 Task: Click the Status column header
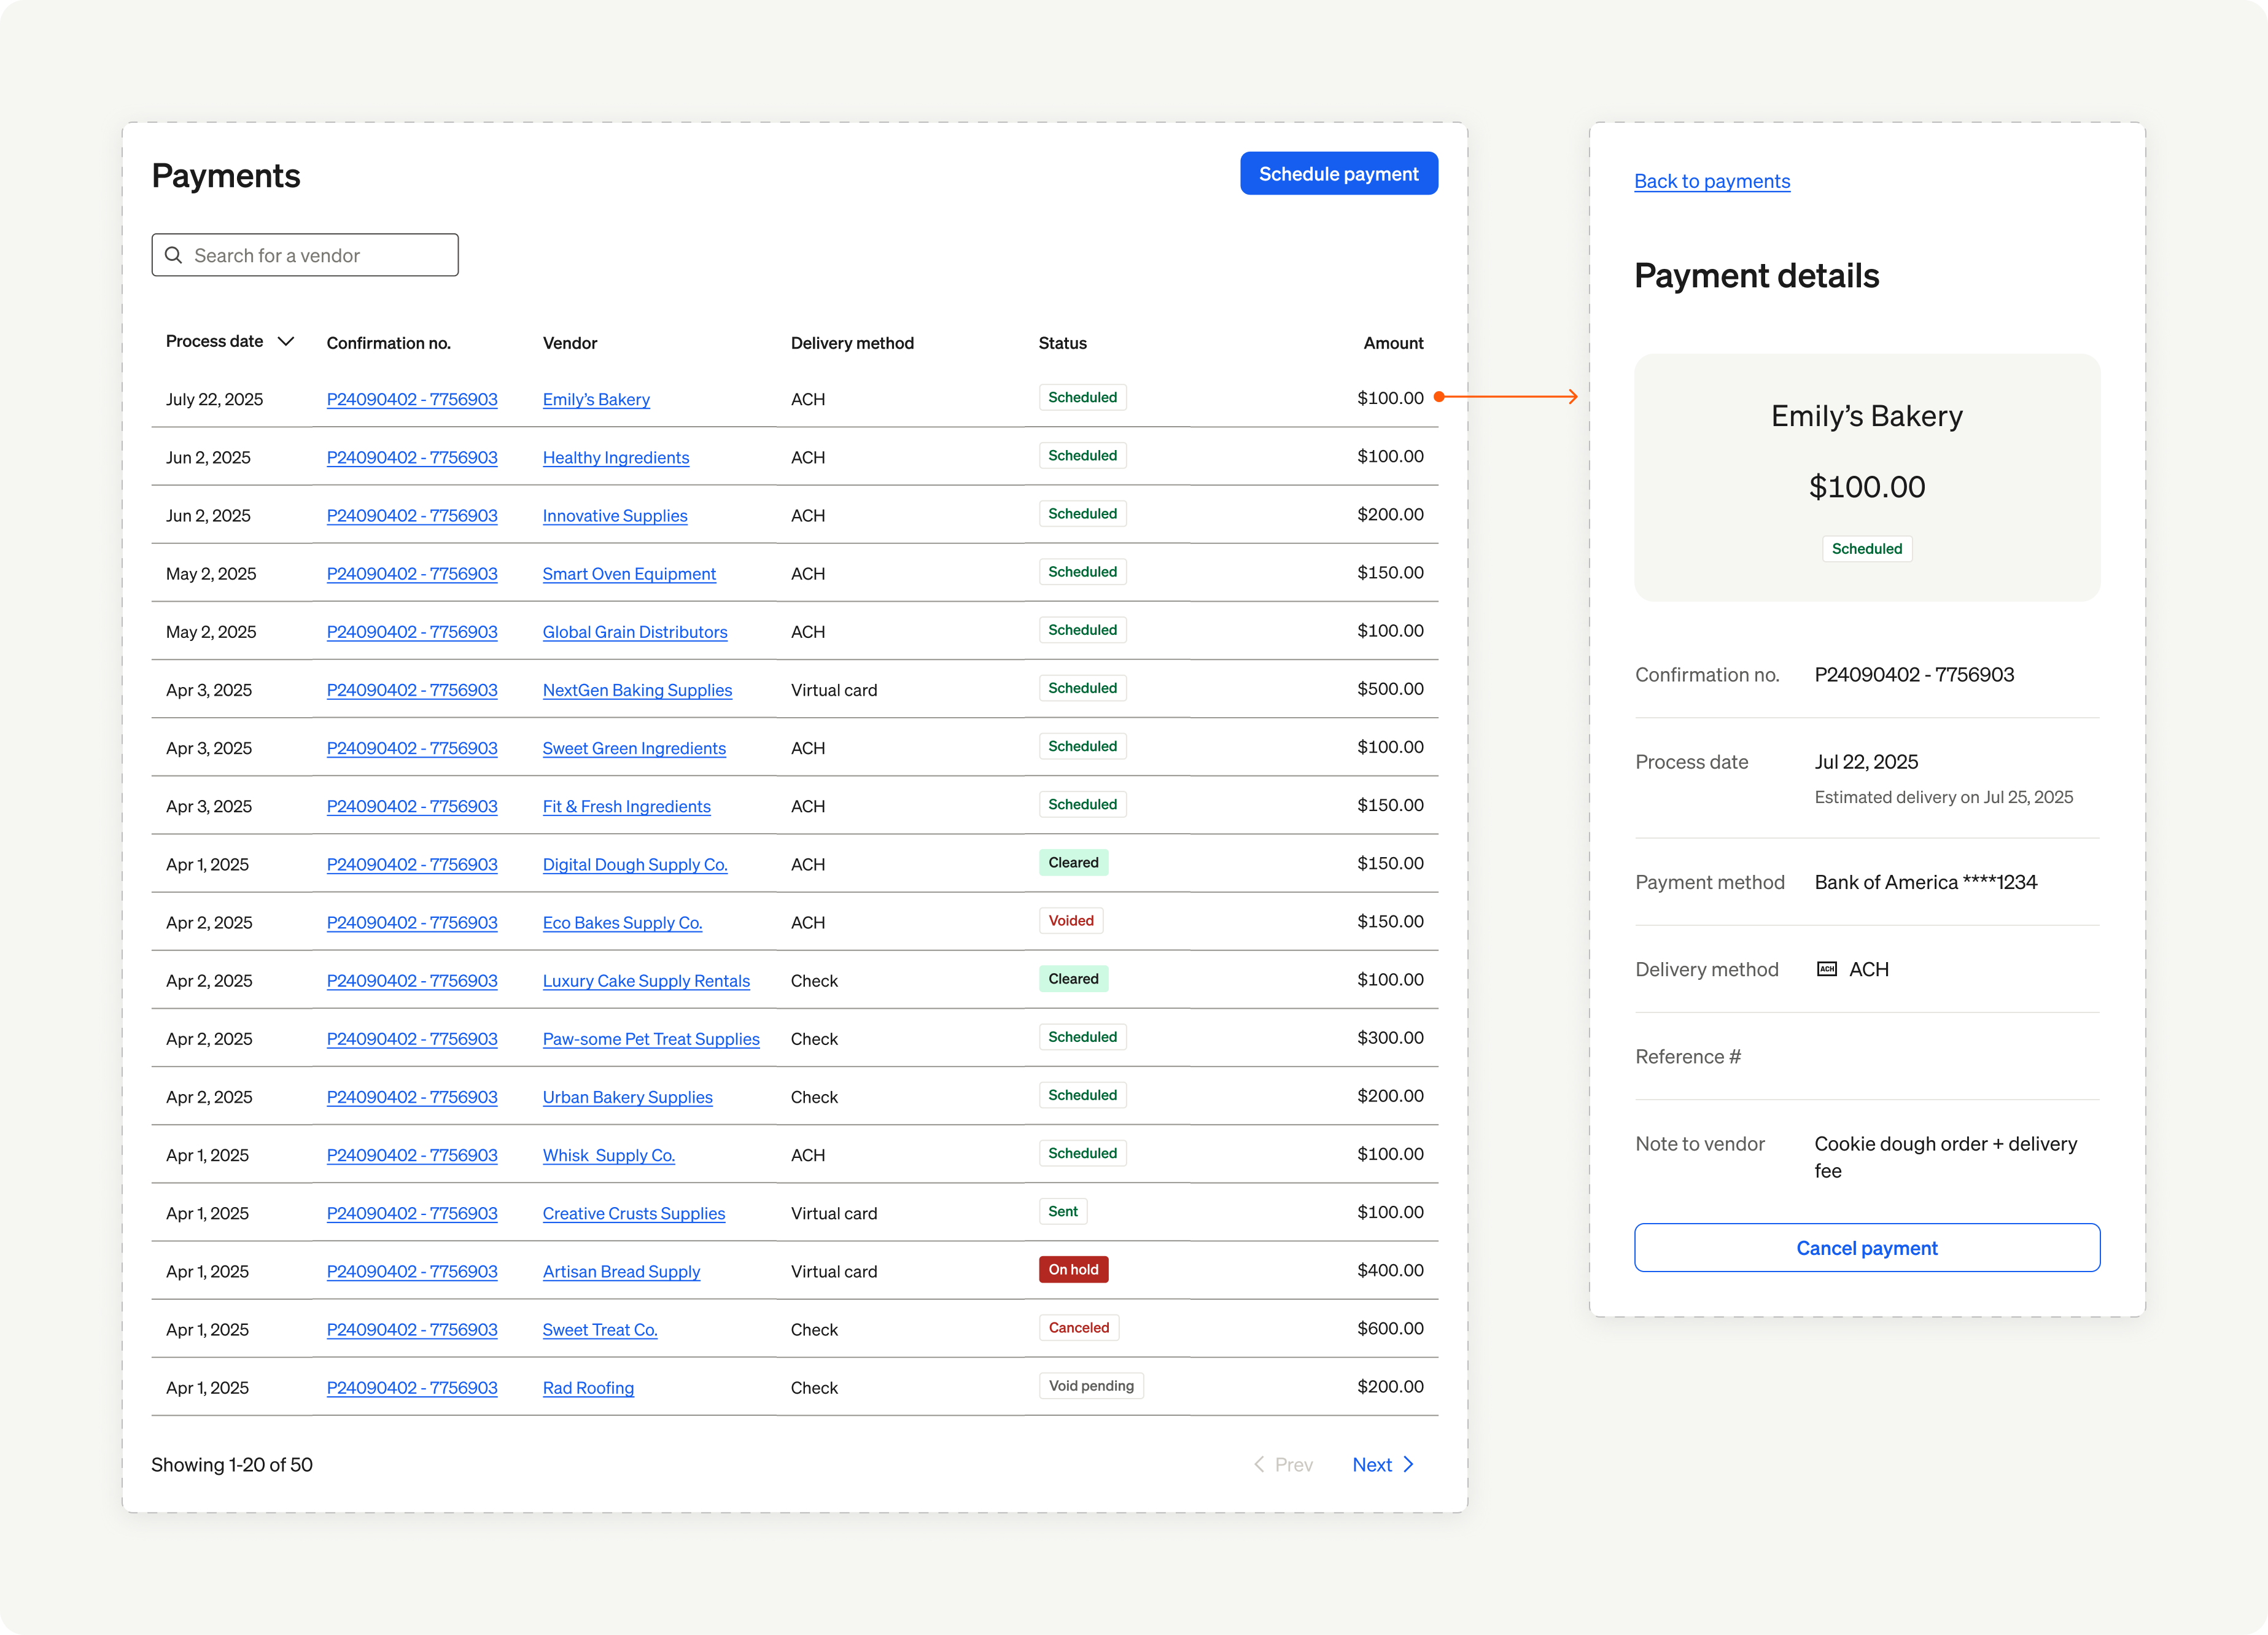coord(1062,343)
